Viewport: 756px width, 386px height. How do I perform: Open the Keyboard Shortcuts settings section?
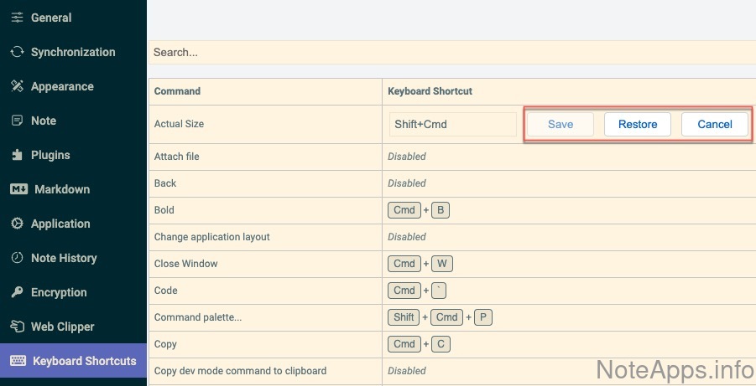84,361
